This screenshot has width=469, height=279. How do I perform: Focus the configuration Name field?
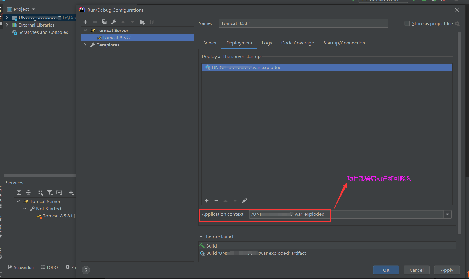[303, 23]
